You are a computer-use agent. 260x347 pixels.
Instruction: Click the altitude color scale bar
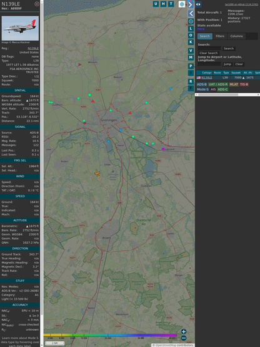pos(110,335)
